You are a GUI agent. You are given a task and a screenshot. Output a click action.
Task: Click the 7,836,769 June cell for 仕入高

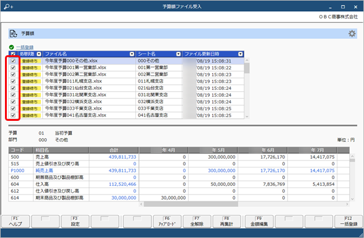tap(262, 185)
